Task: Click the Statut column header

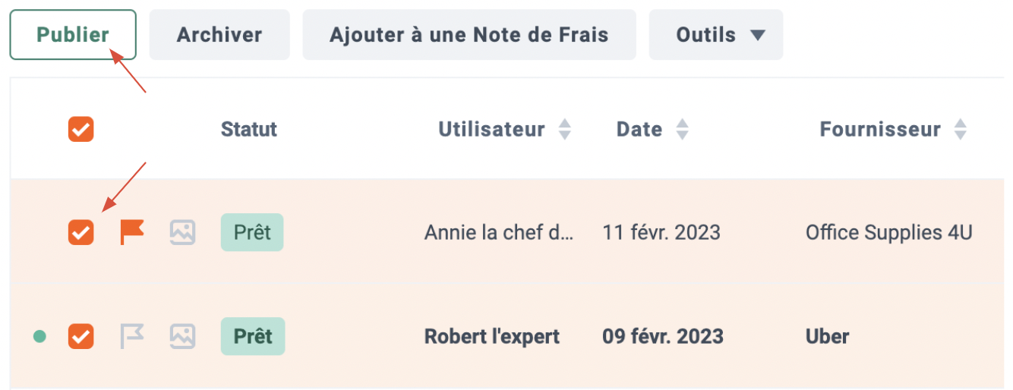Action: [249, 129]
